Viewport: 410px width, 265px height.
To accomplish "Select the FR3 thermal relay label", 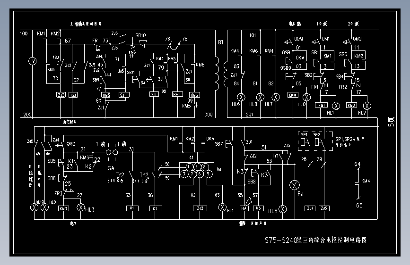I will click(x=58, y=193).
